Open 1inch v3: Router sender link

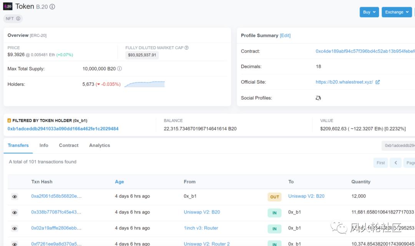[201, 228]
